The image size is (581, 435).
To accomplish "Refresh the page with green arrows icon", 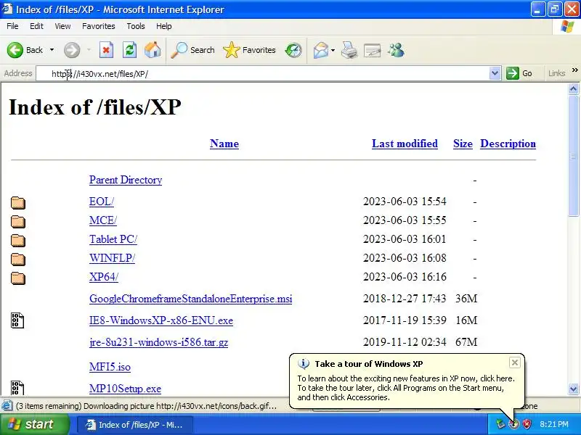I will coord(129,50).
